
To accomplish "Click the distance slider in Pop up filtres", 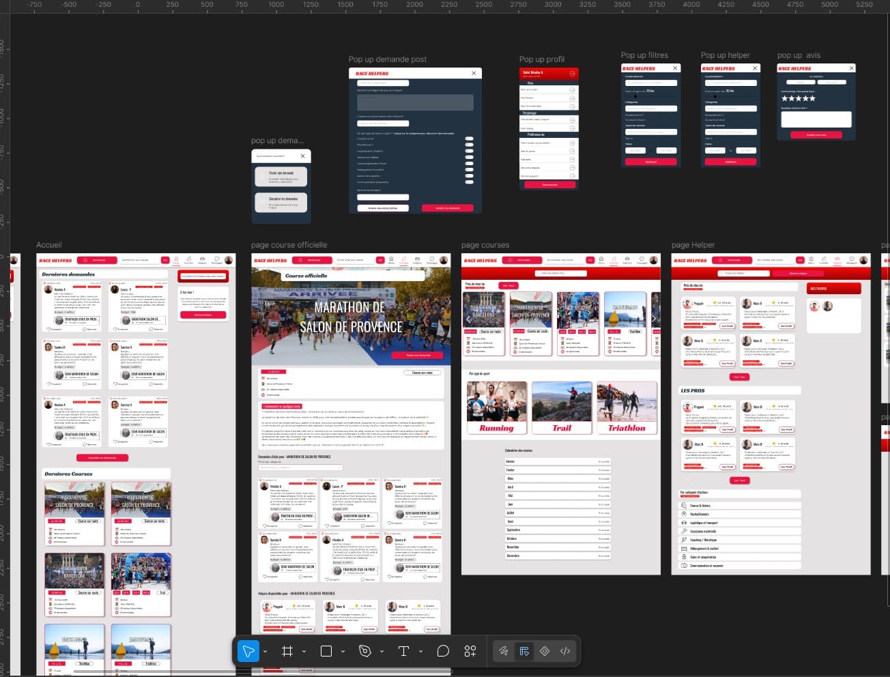I will coord(651,96).
